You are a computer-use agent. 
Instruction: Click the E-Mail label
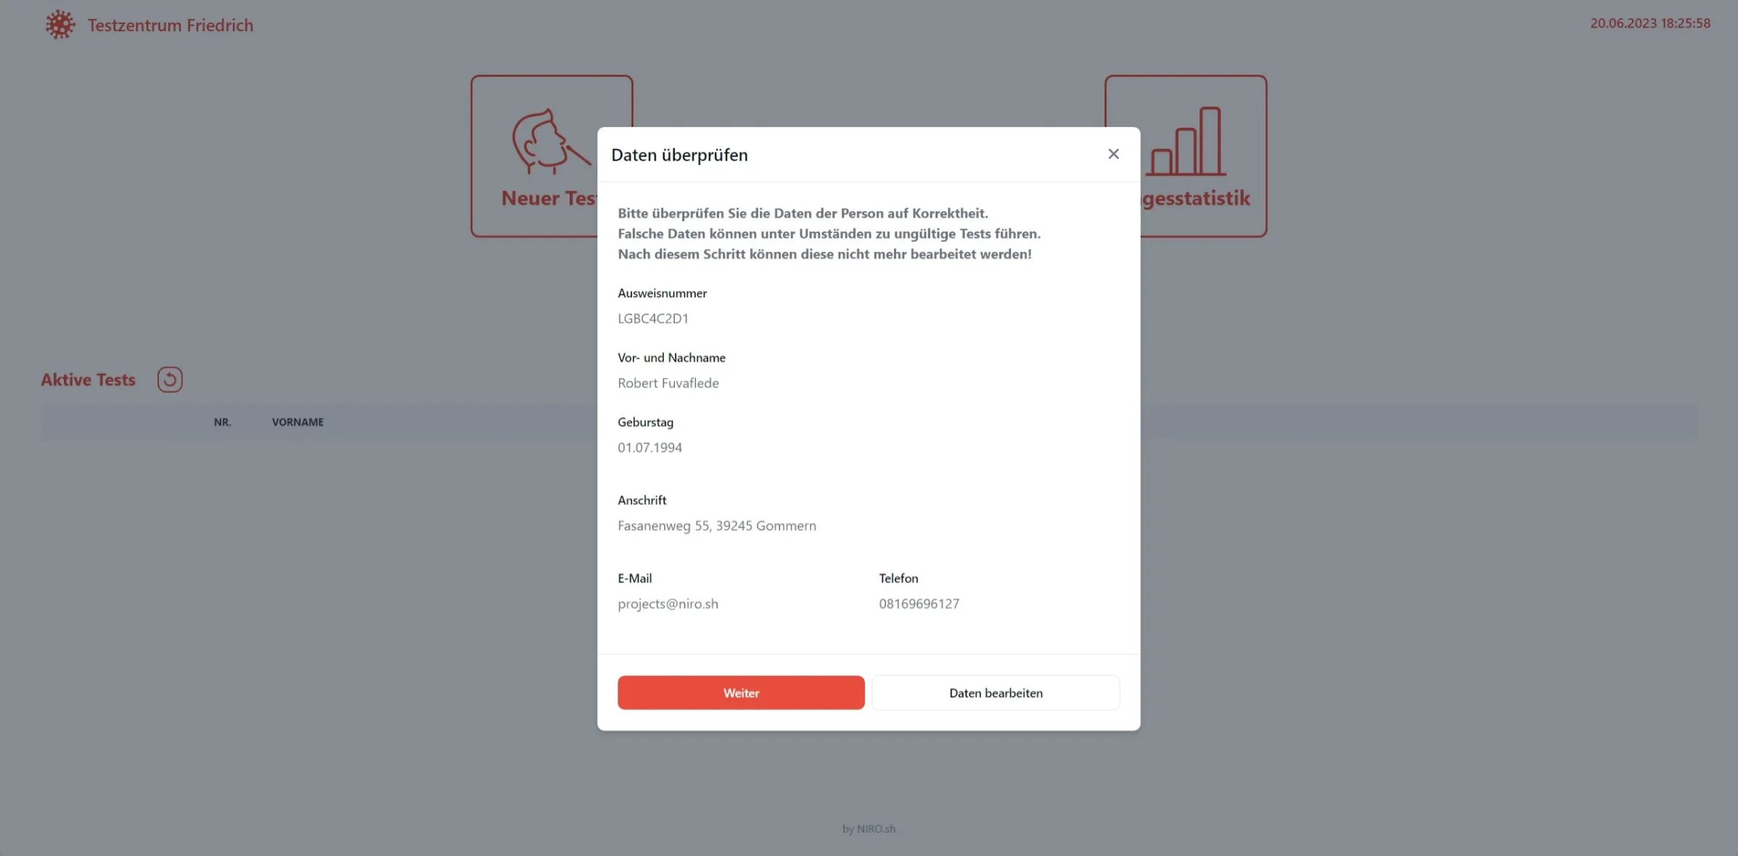pyautogui.click(x=634, y=578)
